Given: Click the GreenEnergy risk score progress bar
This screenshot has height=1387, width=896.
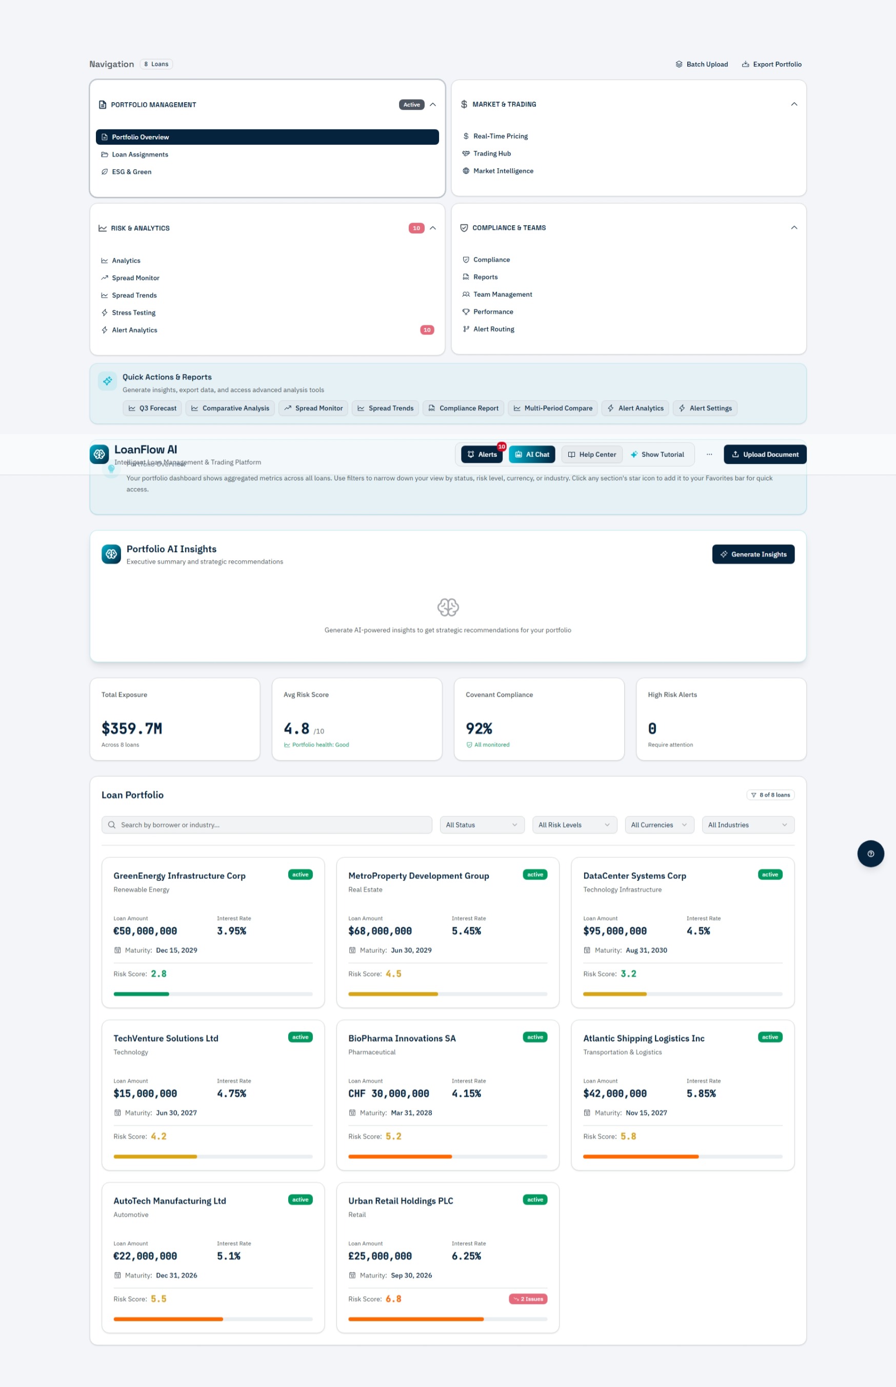Looking at the screenshot, I should tap(213, 994).
